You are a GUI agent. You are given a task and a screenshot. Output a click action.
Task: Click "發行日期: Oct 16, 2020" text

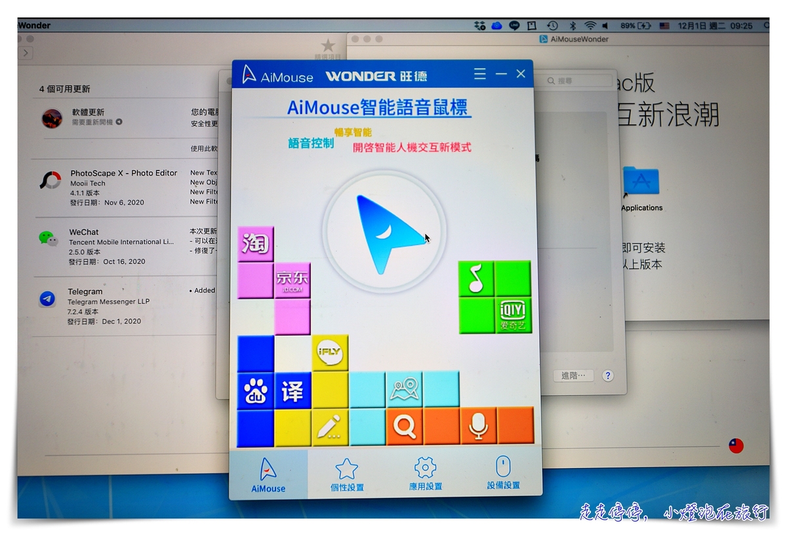click(107, 261)
